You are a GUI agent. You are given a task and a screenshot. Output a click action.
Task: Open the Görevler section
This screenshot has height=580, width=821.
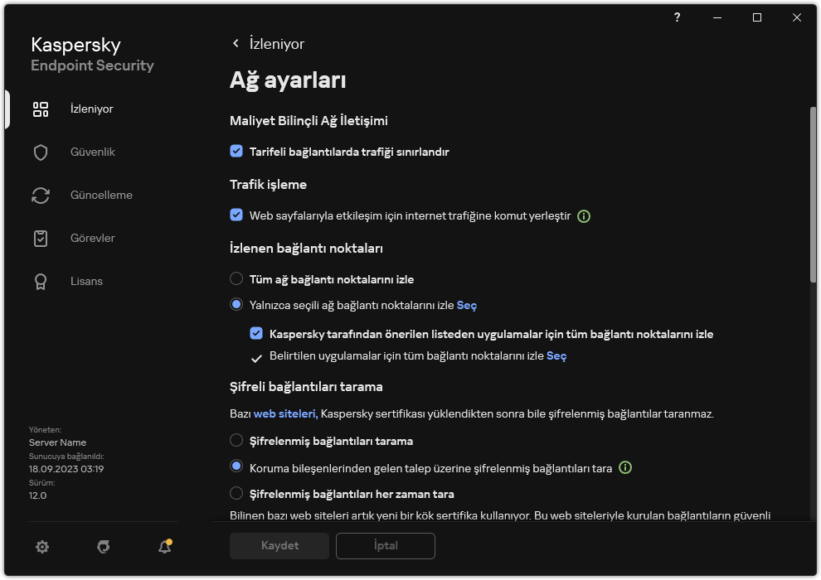point(93,238)
